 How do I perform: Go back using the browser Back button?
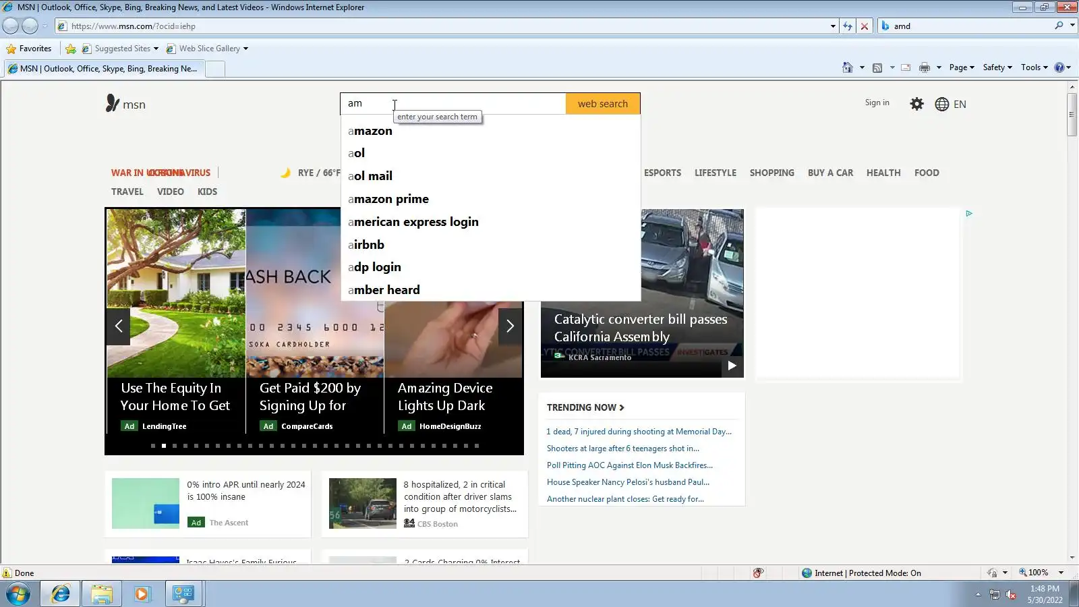tap(11, 26)
